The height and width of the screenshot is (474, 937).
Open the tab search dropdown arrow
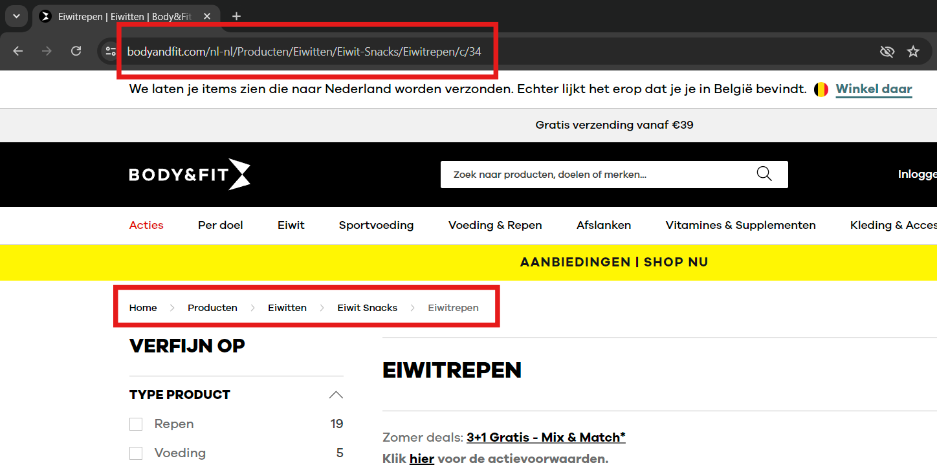pyautogui.click(x=16, y=16)
